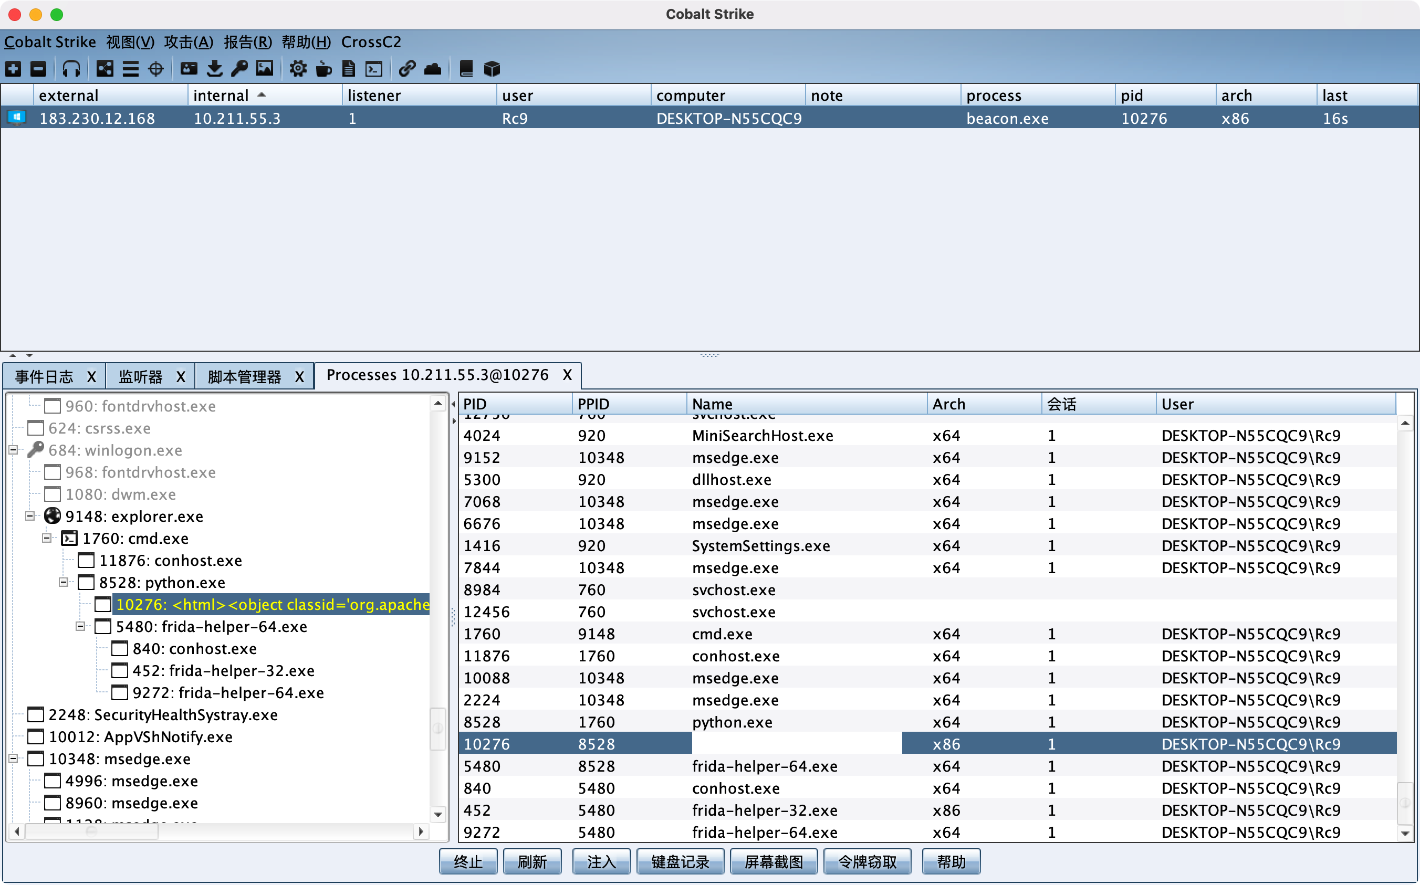
Task: Close the 脚本管理器 tab
Action: pos(299,377)
